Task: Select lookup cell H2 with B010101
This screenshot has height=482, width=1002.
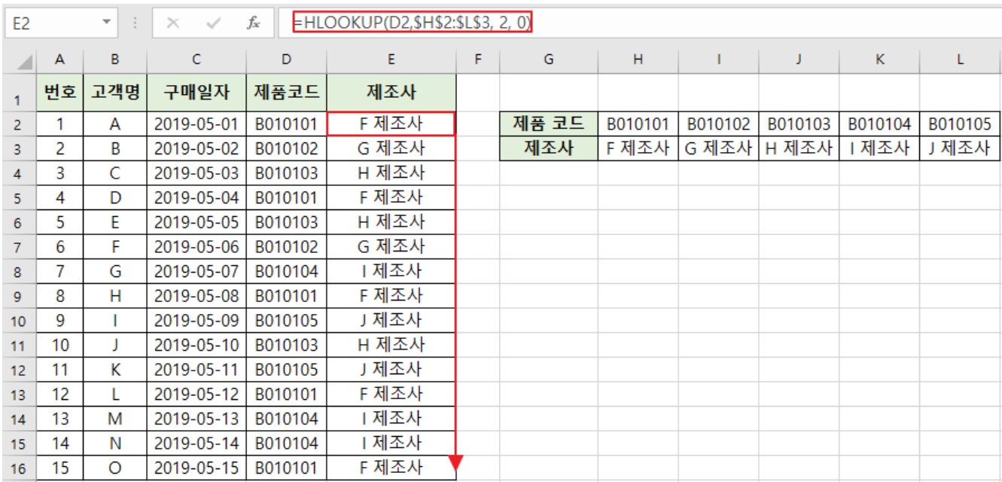Action: coord(638,124)
